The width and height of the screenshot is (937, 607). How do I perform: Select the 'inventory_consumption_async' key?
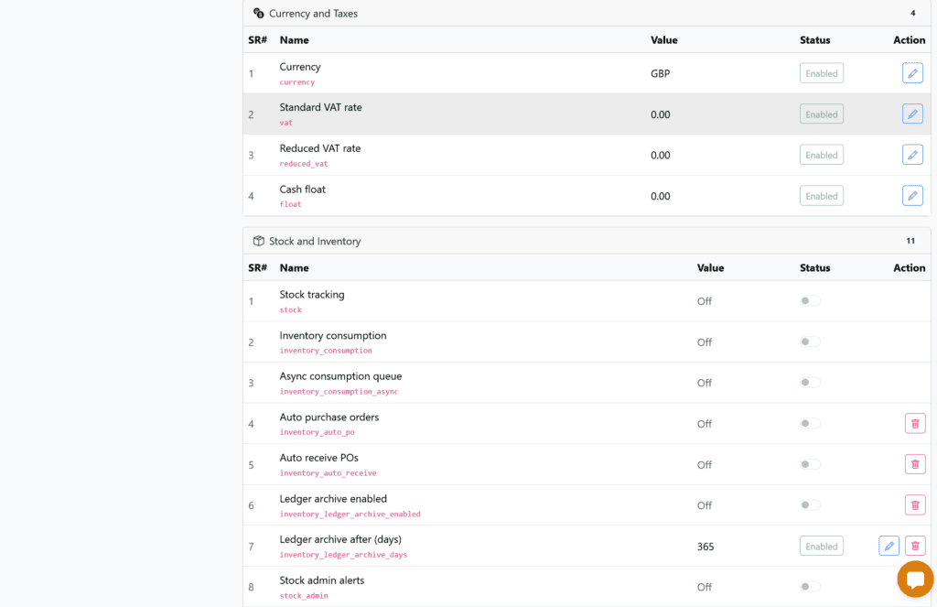point(339,391)
